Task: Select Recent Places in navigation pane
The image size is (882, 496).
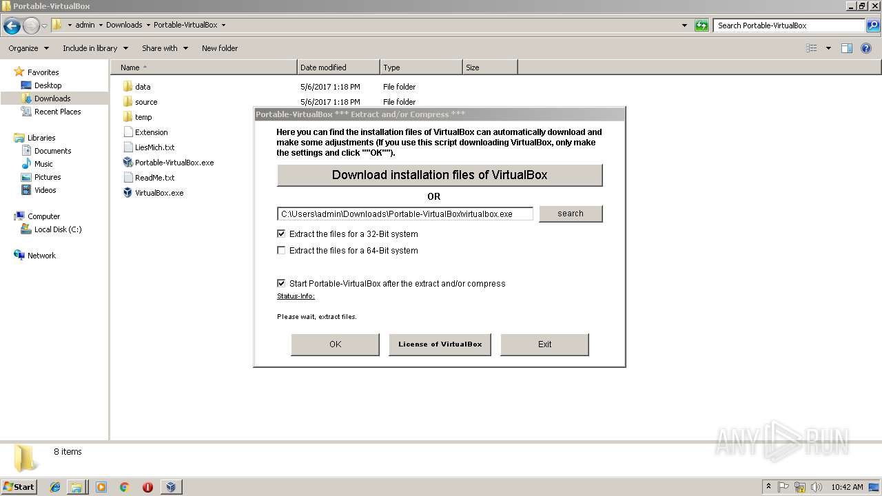Action: point(57,112)
